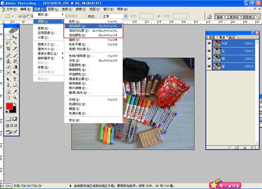Click the zoom percentage field 84.33%

[6, 186]
